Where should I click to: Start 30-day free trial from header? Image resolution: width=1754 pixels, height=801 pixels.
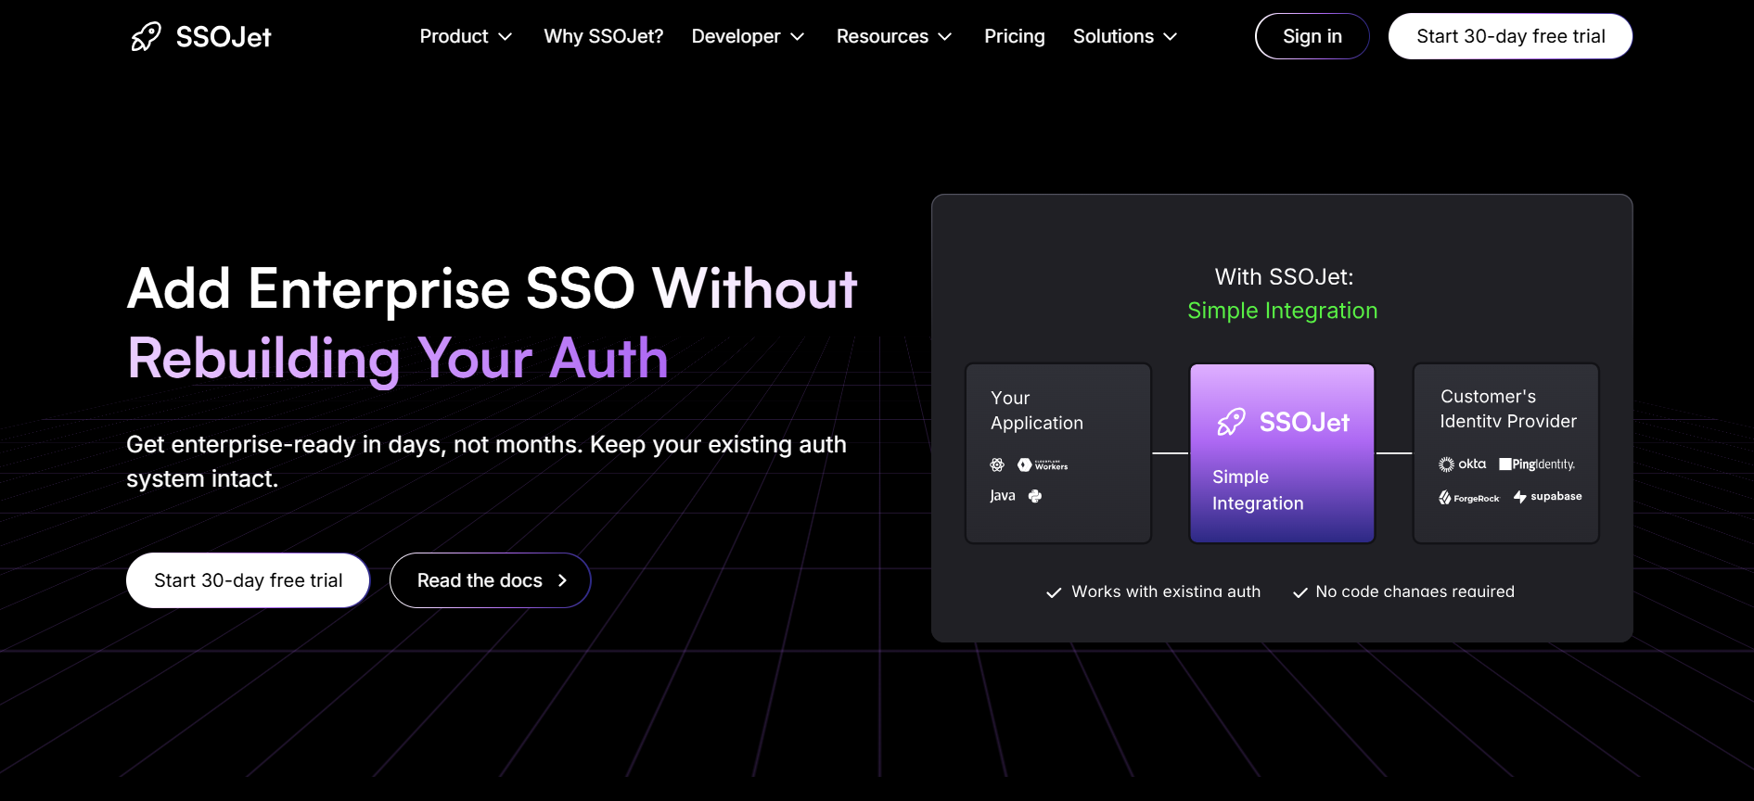click(1510, 36)
